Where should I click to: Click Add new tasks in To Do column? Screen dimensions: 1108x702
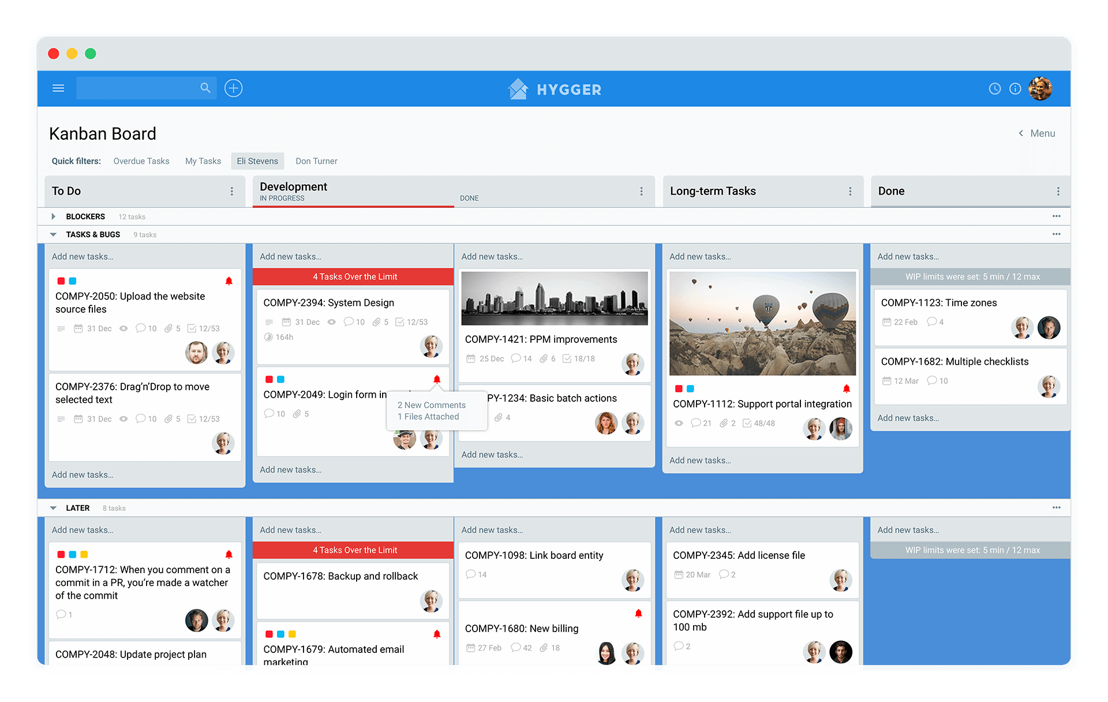pyautogui.click(x=83, y=256)
